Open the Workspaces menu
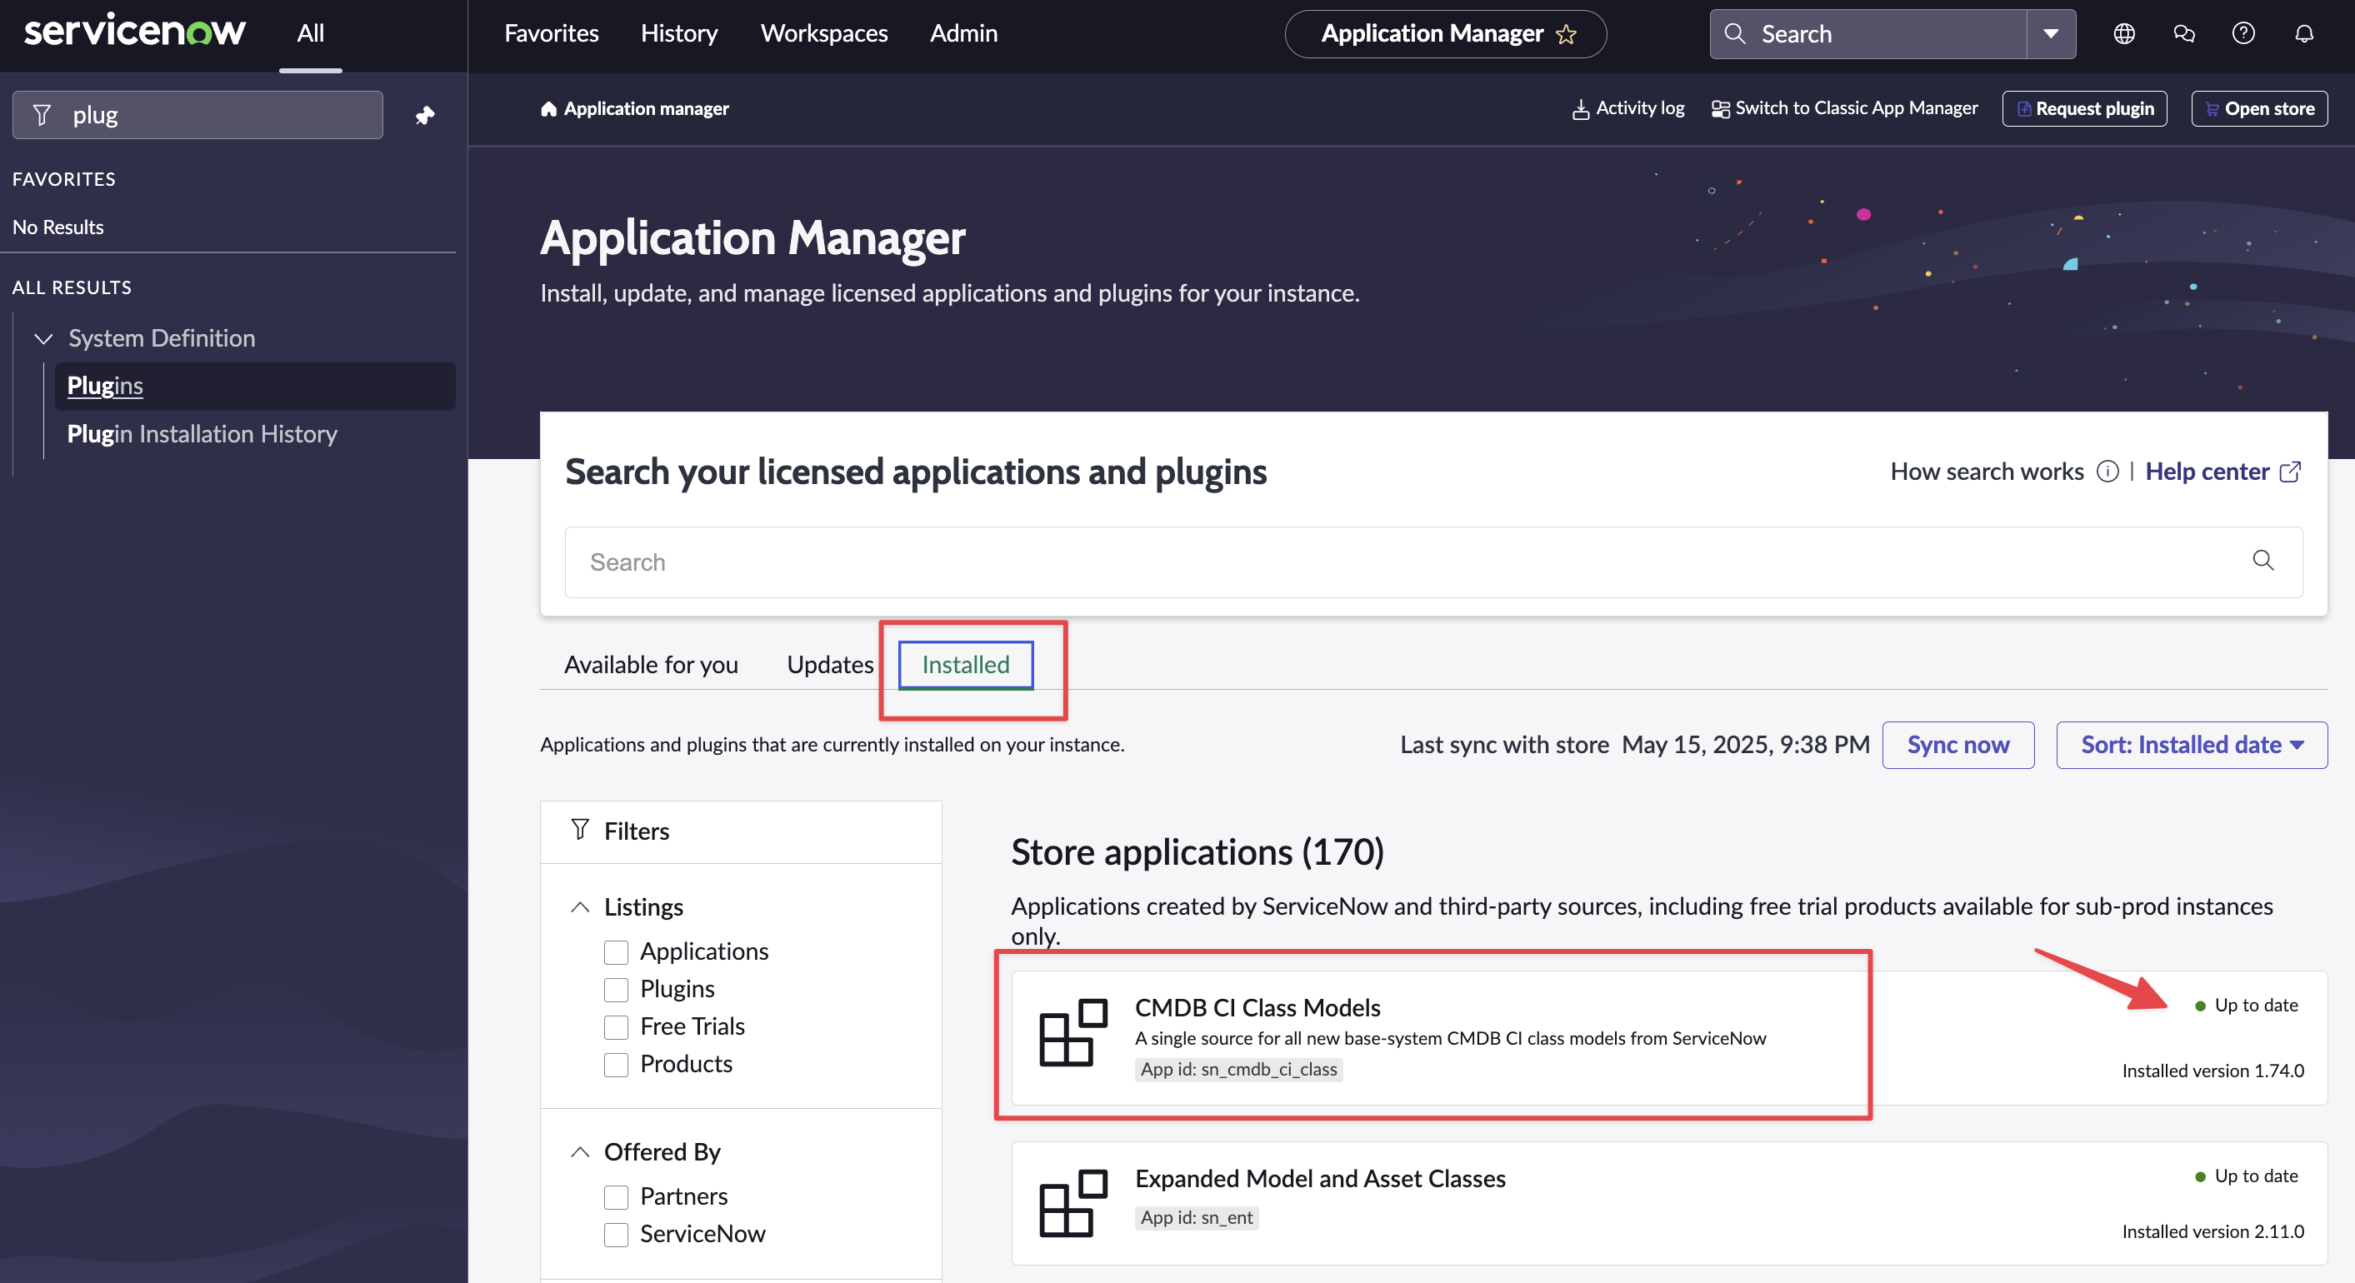Image resolution: width=2355 pixels, height=1283 pixels. pyautogui.click(x=823, y=34)
